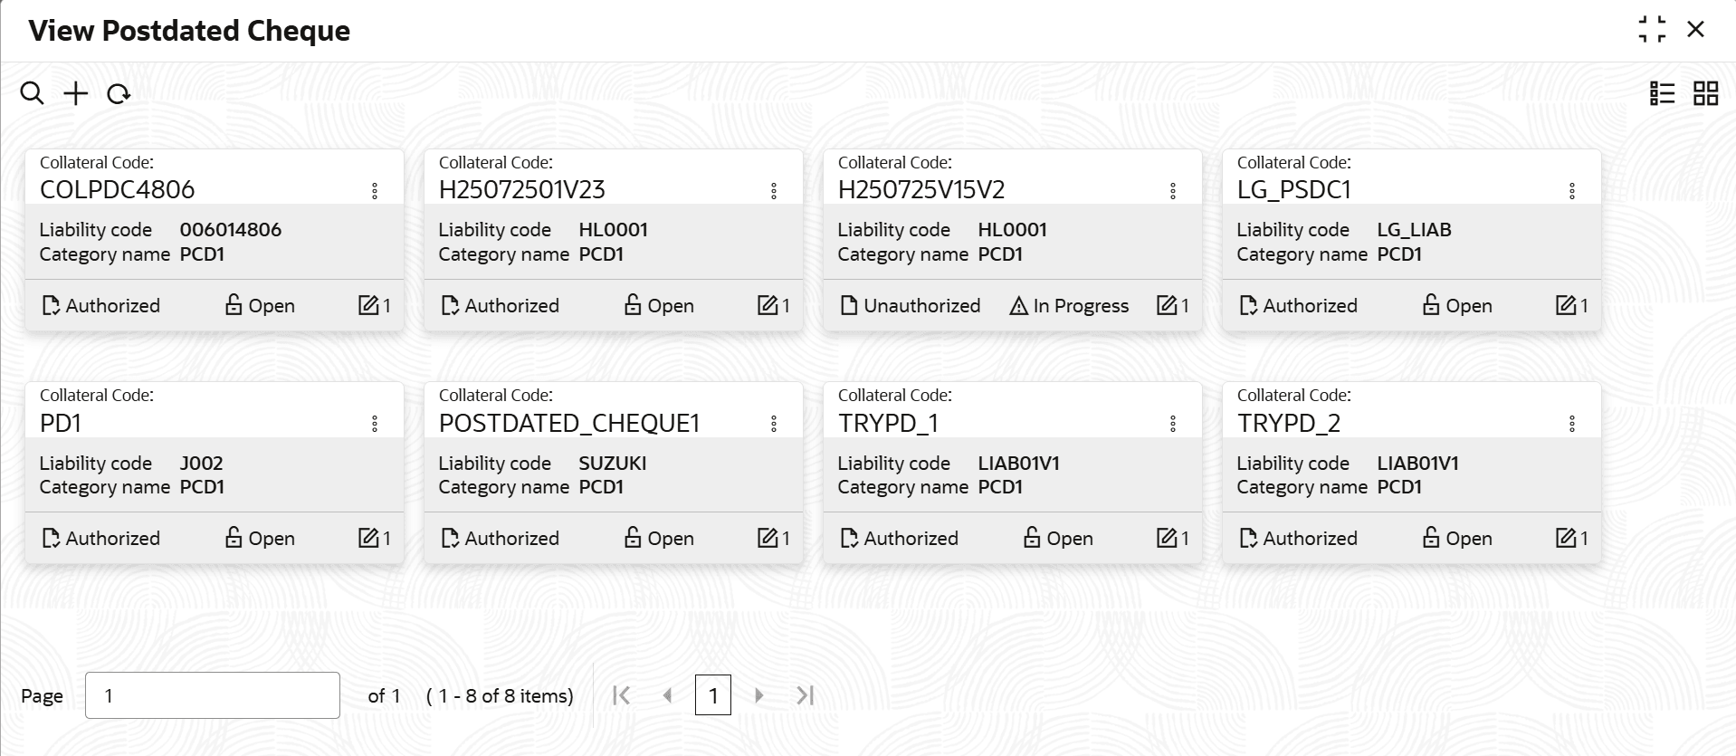1736x756 pixels.
Task: Refresh the postdated cheque list
Action: tap(119, 93)
